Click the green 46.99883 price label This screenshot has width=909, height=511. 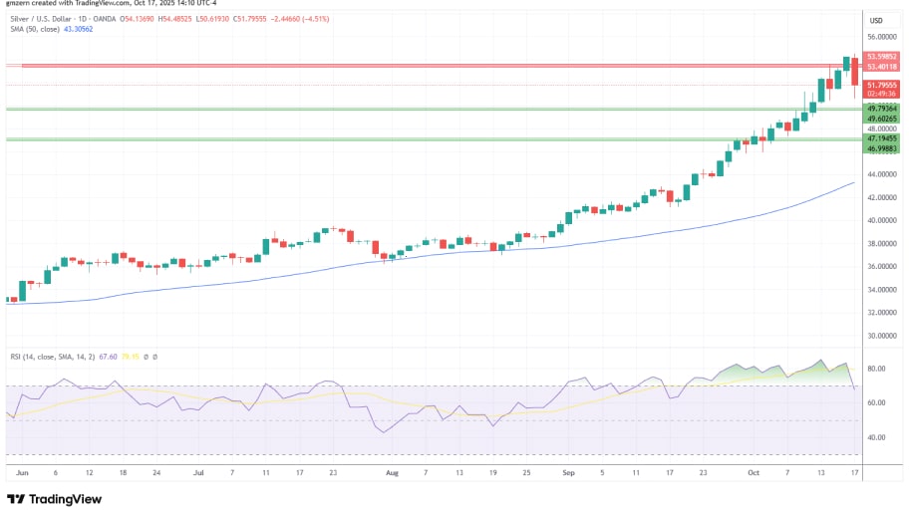coord(882,148)
